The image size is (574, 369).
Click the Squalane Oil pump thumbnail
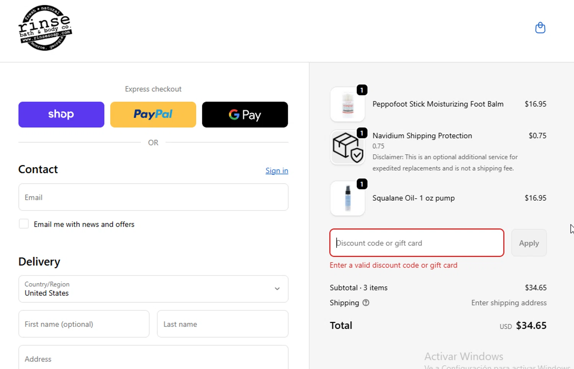(347, 198)
